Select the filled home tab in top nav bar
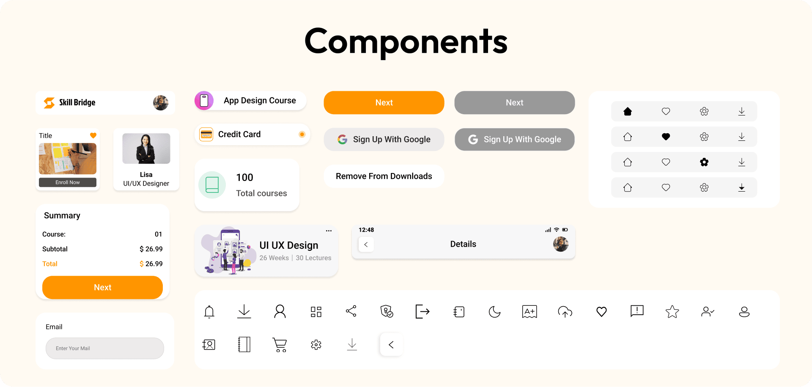Viewport: 812px width, 387px height. coord(628,112)
